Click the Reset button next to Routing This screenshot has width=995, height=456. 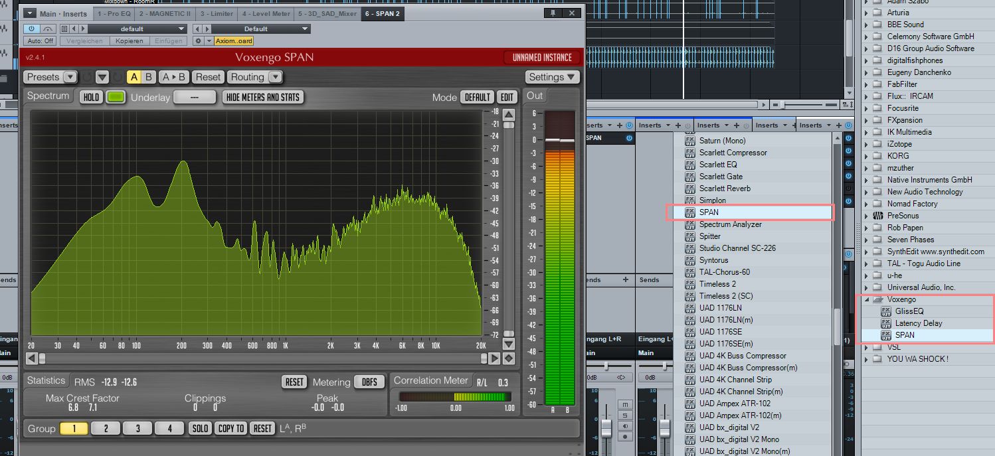208,77
